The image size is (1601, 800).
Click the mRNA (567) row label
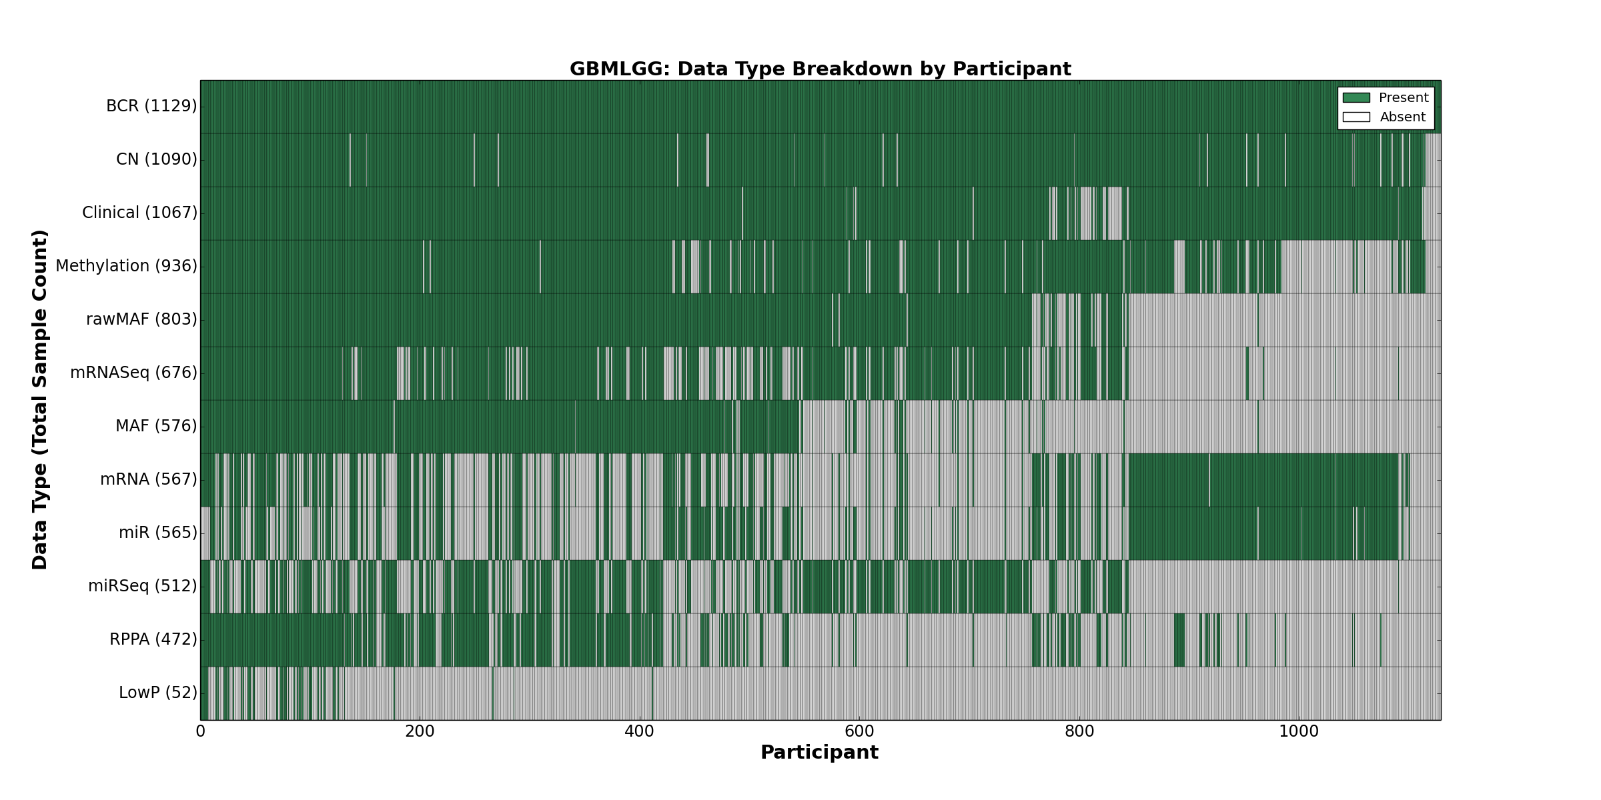pyautogui.click(x=149, y=479)
